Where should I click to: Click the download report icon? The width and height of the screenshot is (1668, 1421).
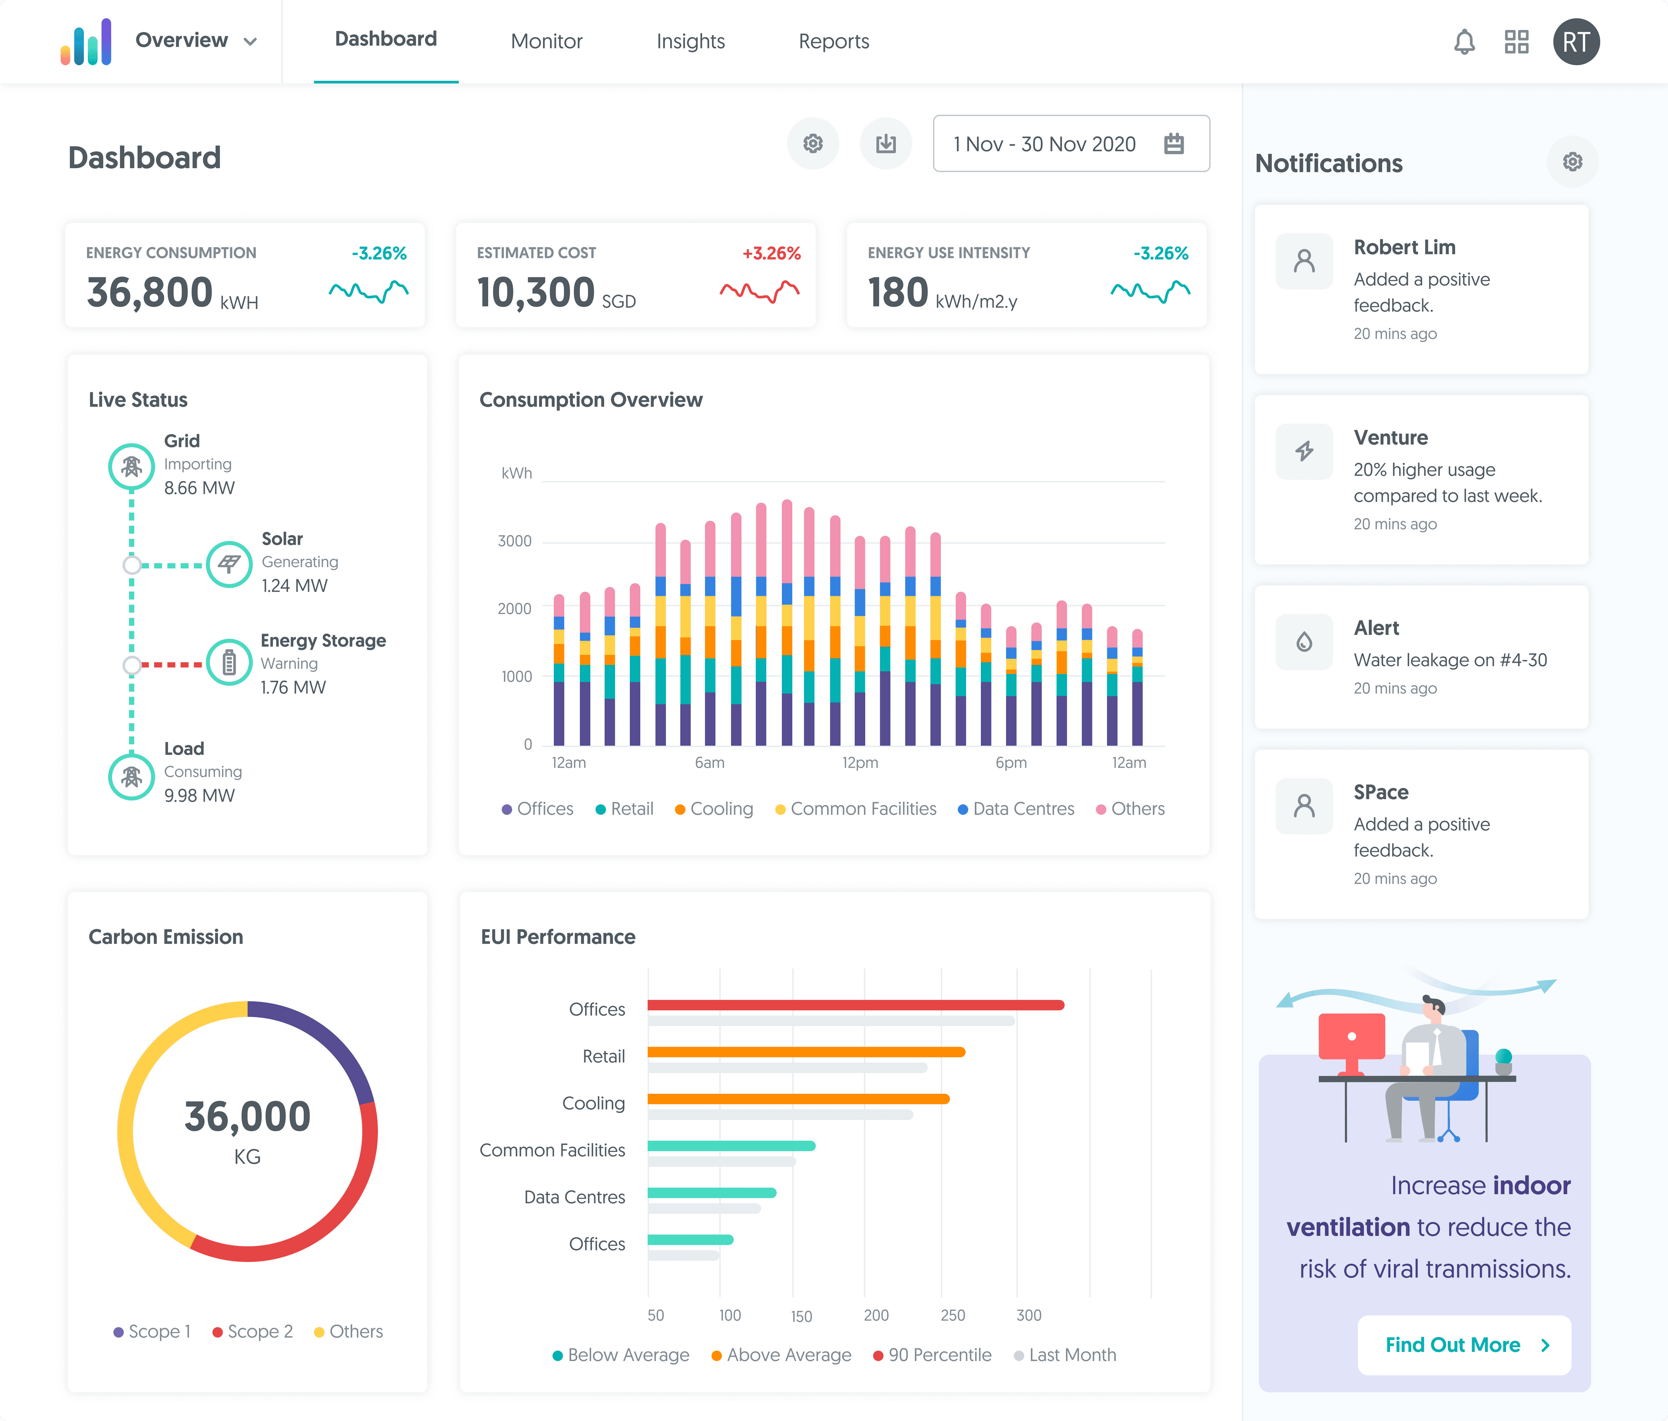pyautogui.click(x=886, y=144)
